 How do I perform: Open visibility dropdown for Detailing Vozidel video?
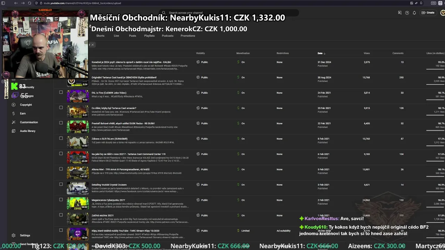202,185
